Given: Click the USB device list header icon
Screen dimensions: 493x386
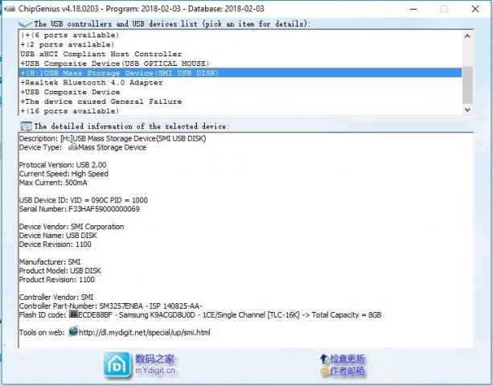Looking at the screenshot, I should click(x=27, y=24).
